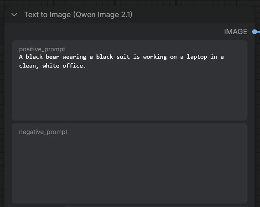Focus the empty negative_prompt text area
Screen dimensions: 260x207
(130, 167)
